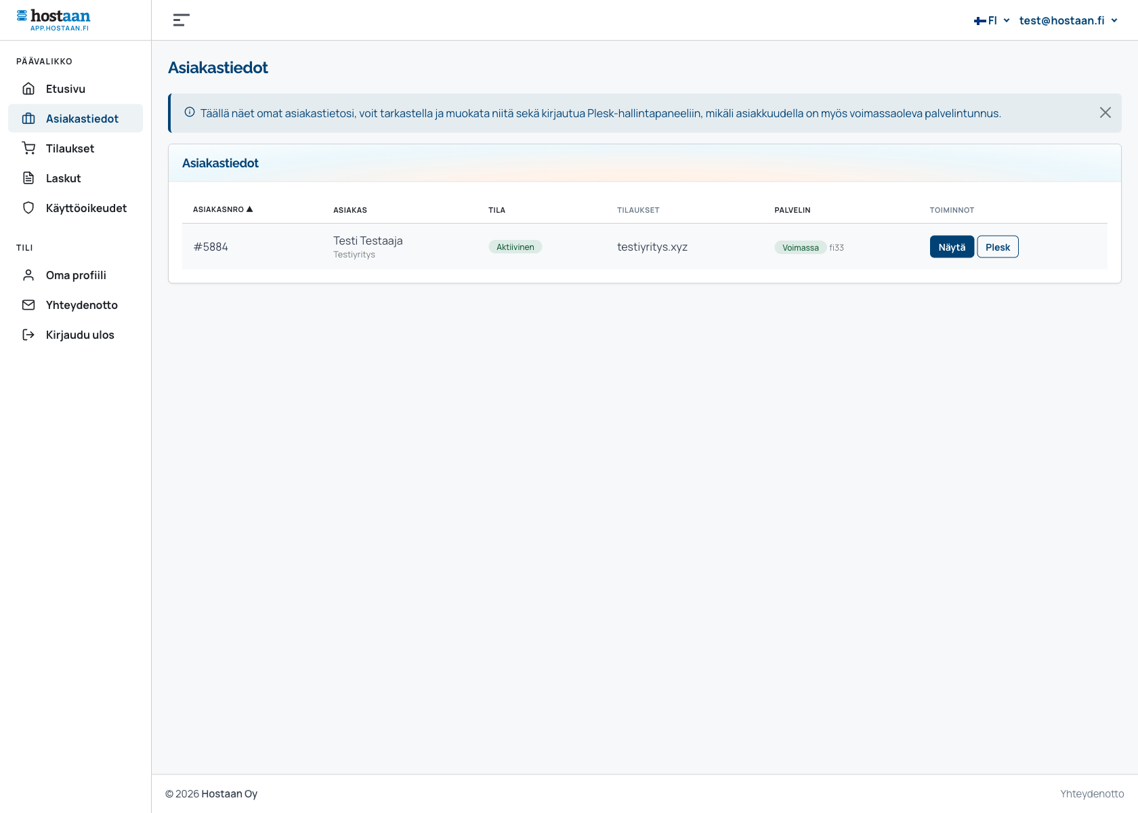Click the Tila column header
1138x813 pixels.
pyautogui.click(x=497, y=210)
